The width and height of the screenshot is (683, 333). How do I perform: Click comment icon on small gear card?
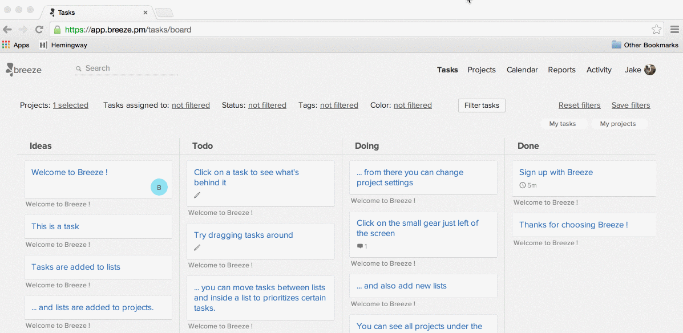coord(360,246)
